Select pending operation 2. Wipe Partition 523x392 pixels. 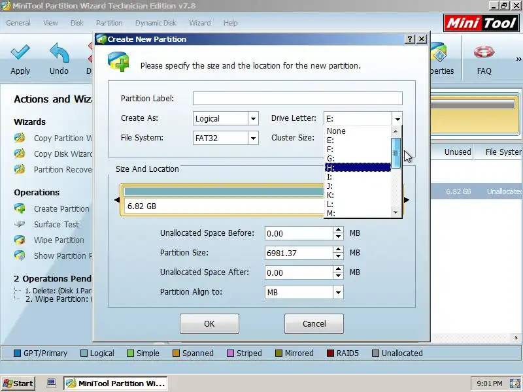coord(59,299)
